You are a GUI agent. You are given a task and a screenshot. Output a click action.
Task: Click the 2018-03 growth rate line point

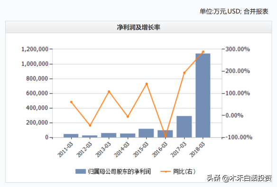coord(203,52)
